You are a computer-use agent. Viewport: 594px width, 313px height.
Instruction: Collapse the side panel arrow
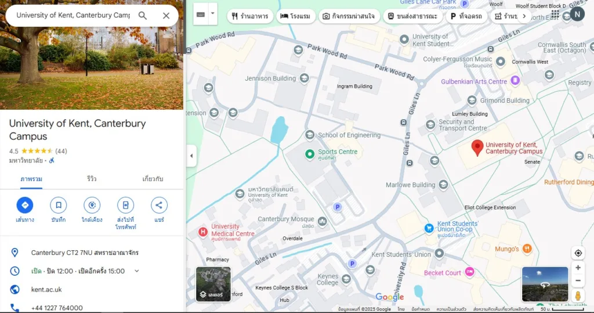pos(191,156)
